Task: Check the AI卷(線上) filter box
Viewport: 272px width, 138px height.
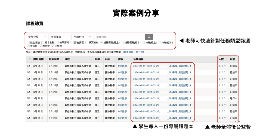Action: click(143, 42)
